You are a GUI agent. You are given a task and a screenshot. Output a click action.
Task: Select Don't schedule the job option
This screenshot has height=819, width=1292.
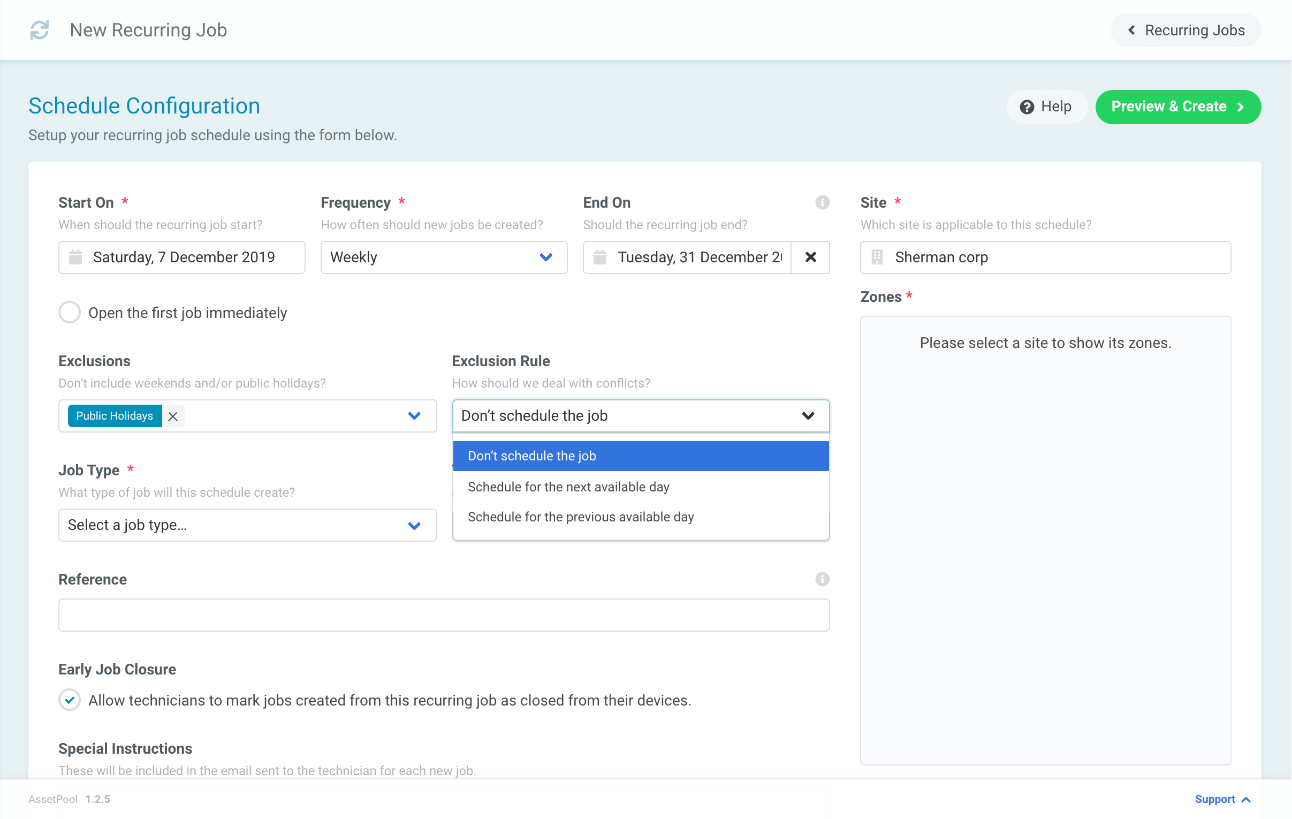(641, 456)
